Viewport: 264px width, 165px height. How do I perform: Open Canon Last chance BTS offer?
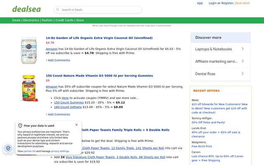(x=217, y=158)
